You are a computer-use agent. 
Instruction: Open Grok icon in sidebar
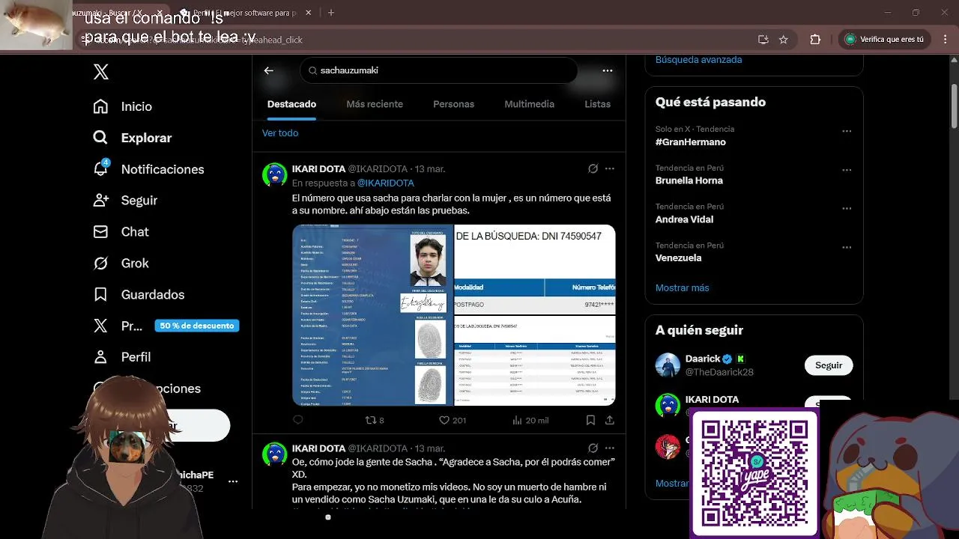100,264
